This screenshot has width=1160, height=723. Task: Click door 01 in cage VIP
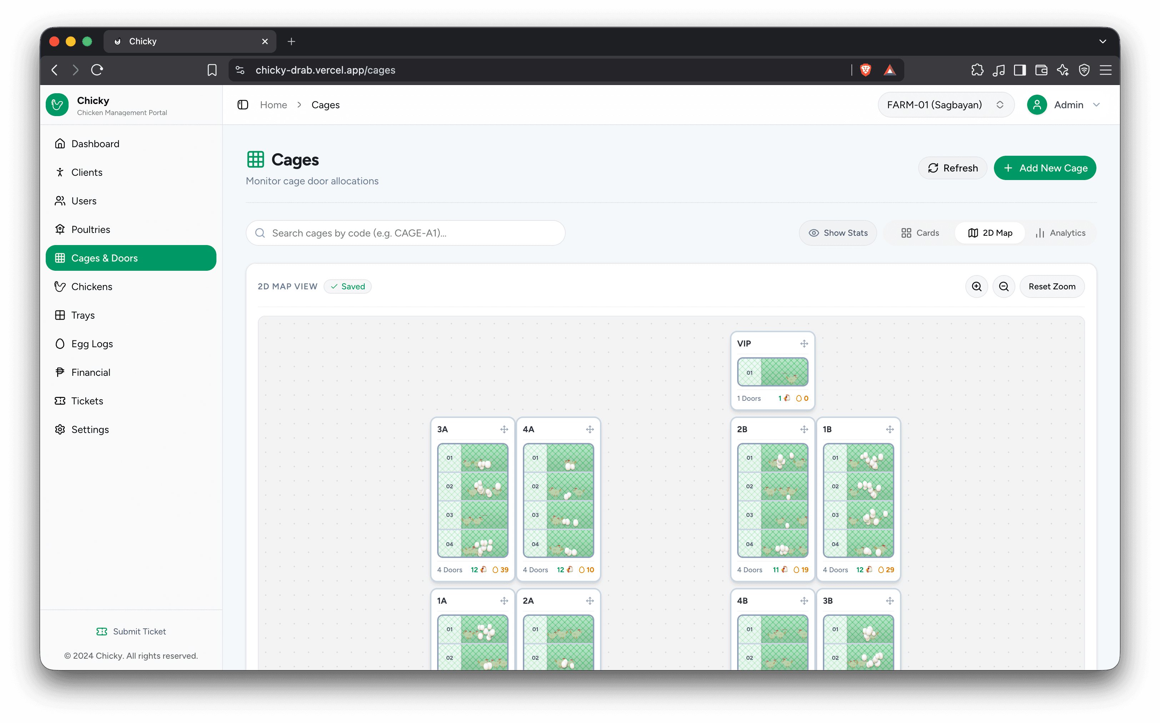click(772, 372)
